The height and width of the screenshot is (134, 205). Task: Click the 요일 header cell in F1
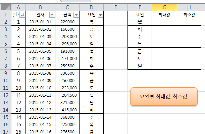pos(140,15)
